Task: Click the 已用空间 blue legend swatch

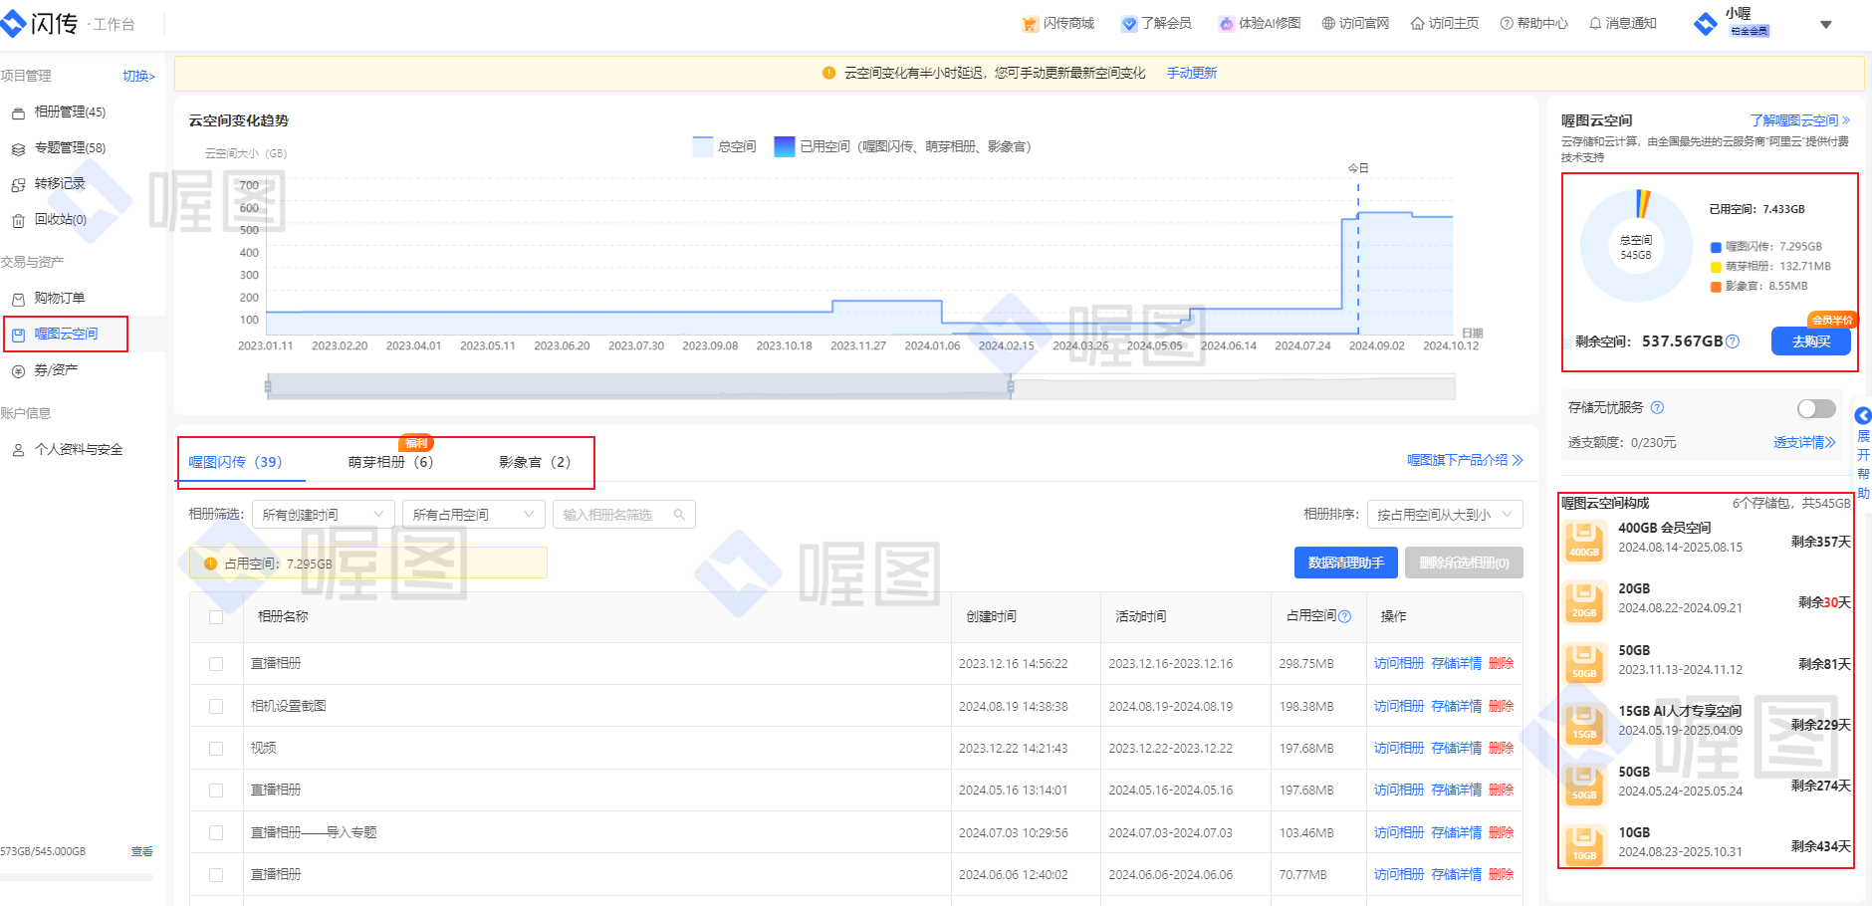Action: point(785,146)
